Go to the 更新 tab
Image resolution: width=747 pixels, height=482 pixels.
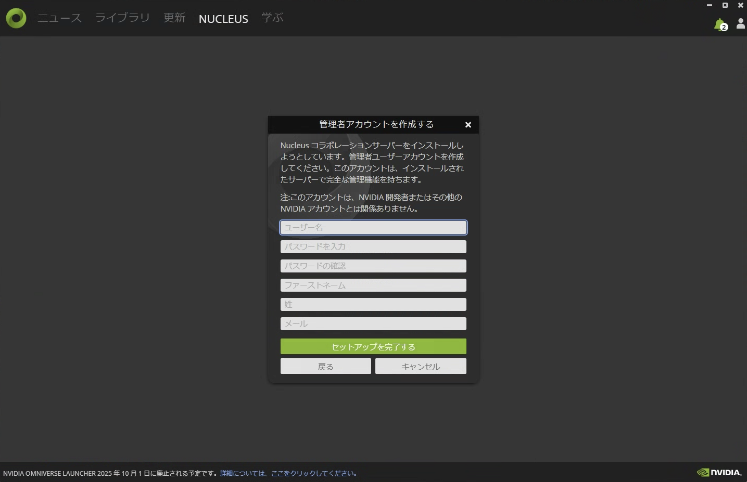click(174, 18)
